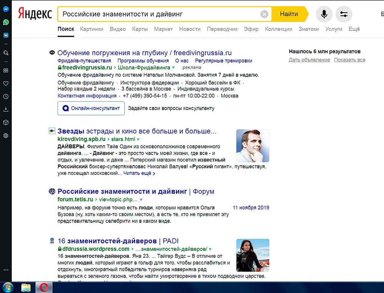Open WhatsApp in the Opera sidebar
This screenshot has height=293, width=384.
(x=6, y=22)
